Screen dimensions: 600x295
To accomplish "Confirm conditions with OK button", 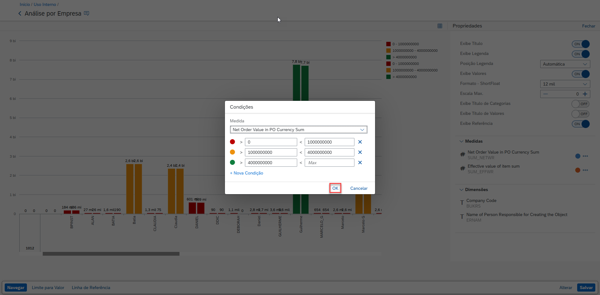I will point(335,188).
